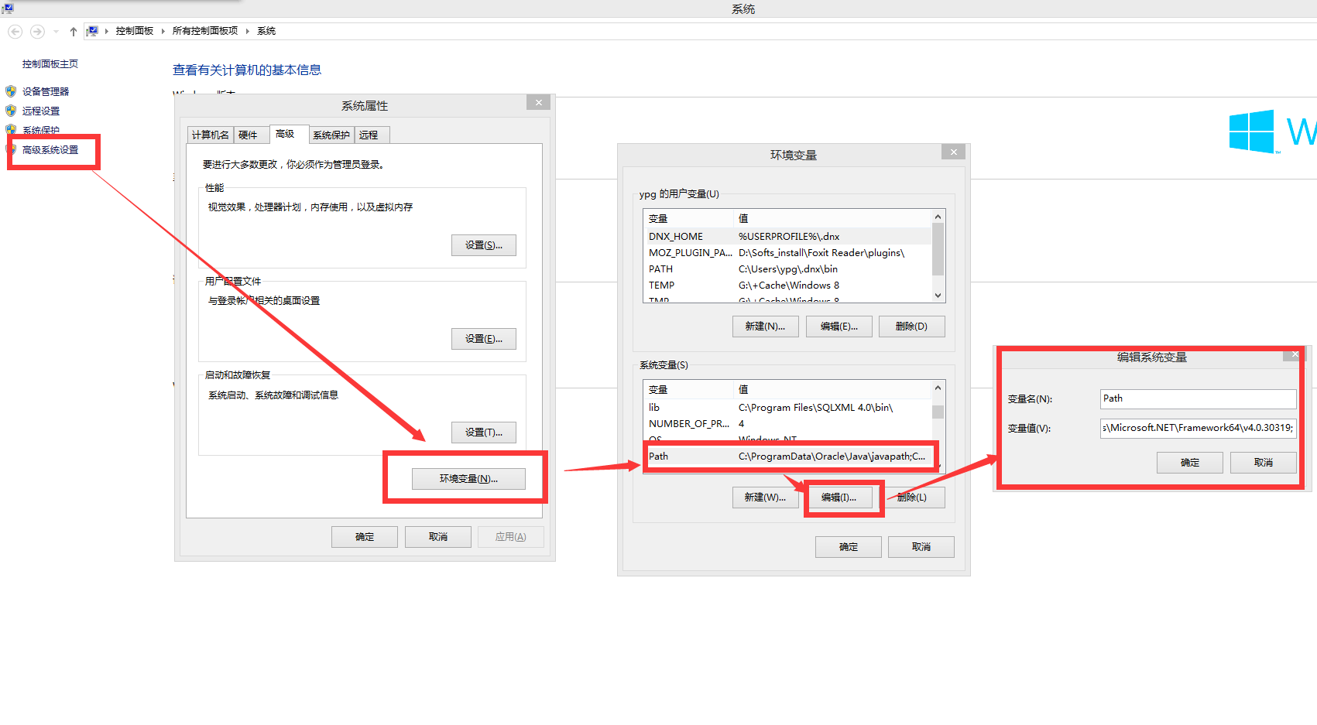This screenshot has height=725, width=1317.
Task: Click the 变量名(N) field containing Path
Action: (x=1197, y=398)
